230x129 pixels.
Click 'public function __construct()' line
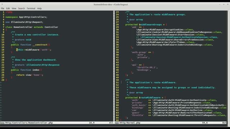(x=30, y=45)
